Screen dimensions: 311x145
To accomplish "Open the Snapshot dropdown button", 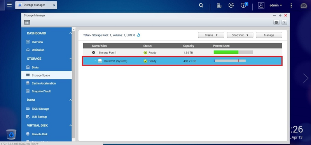I will [240, 35].
